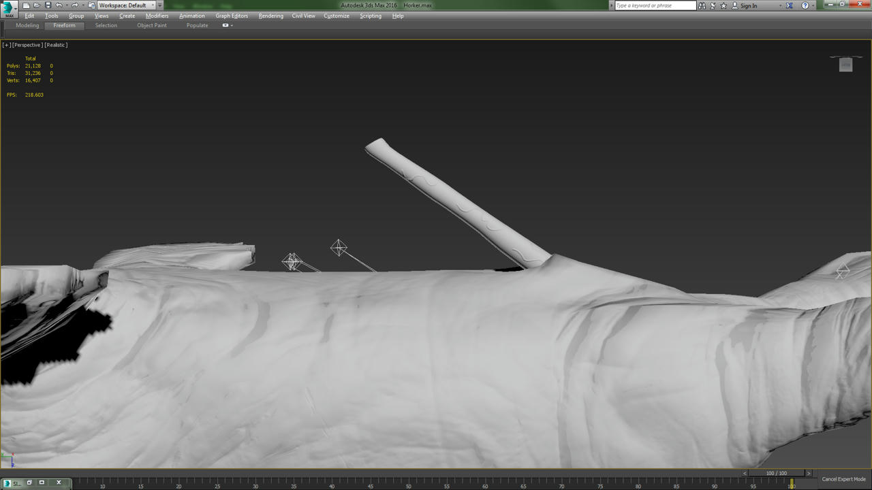
Task: Switch to the Freeform ribbon tab
Action: click(65, 25)
